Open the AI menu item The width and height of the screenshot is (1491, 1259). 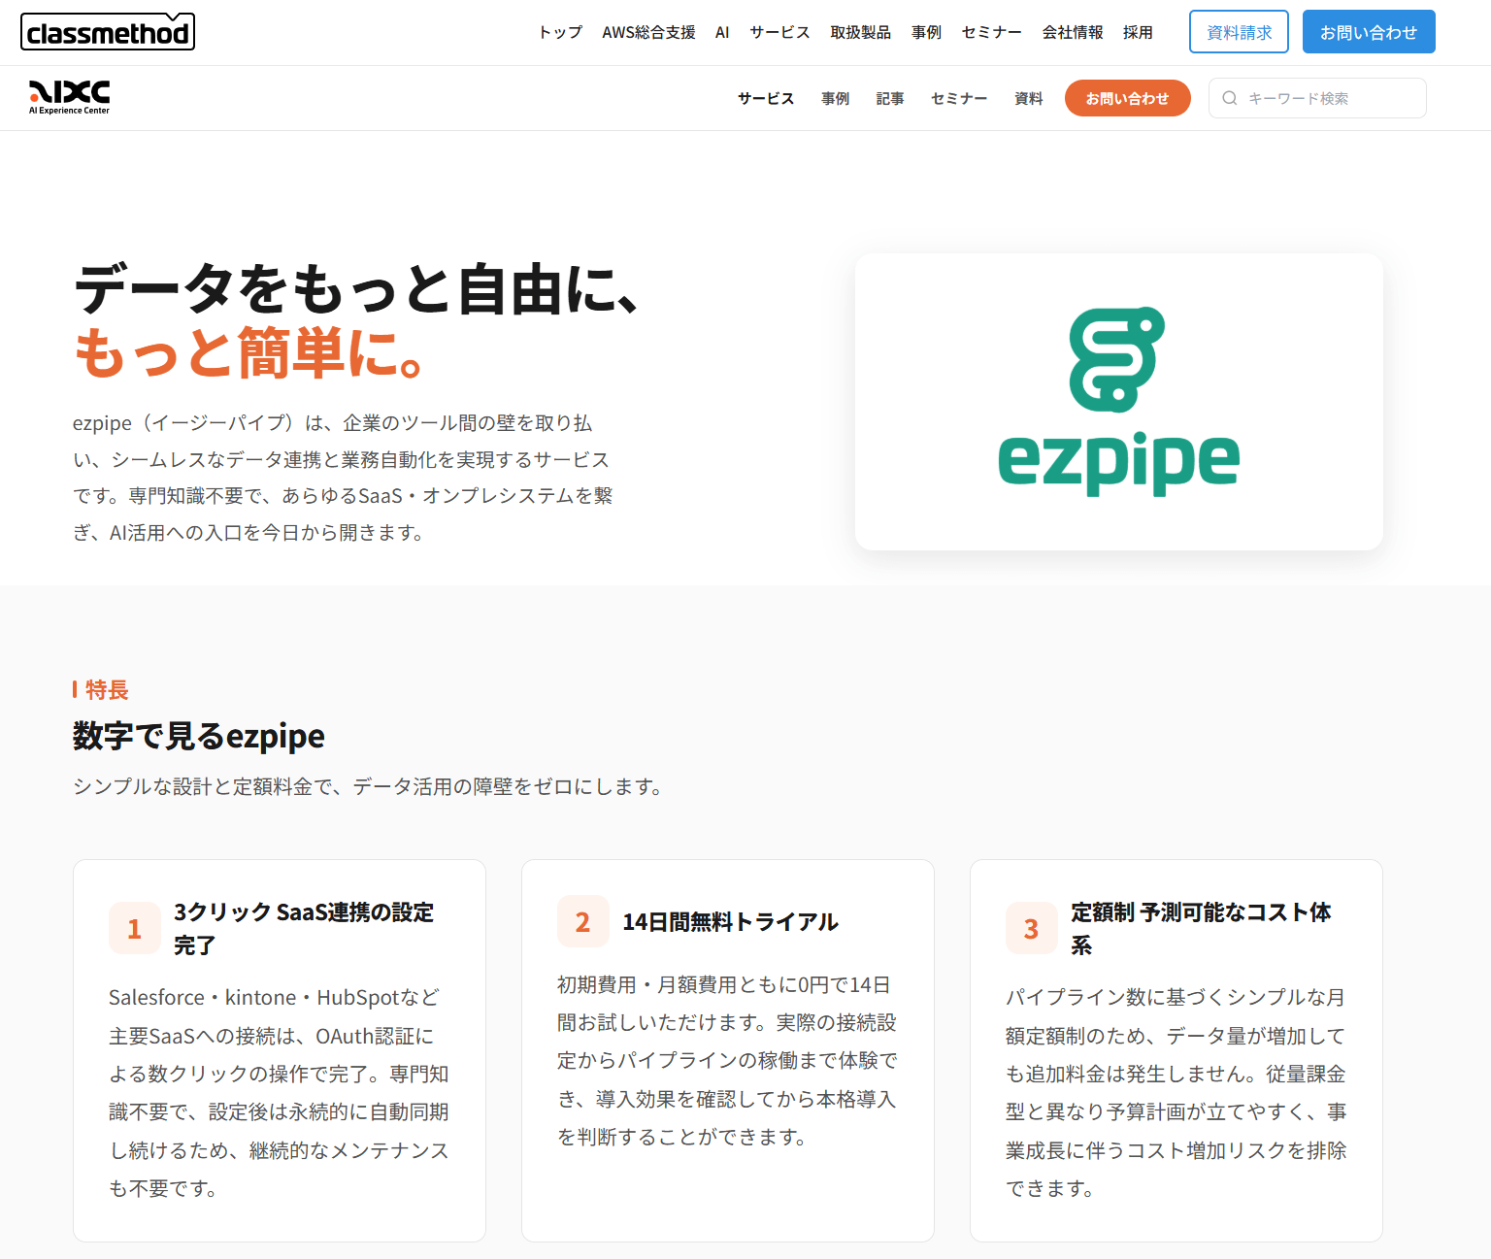pyautogui.click(x=722, y=32)
